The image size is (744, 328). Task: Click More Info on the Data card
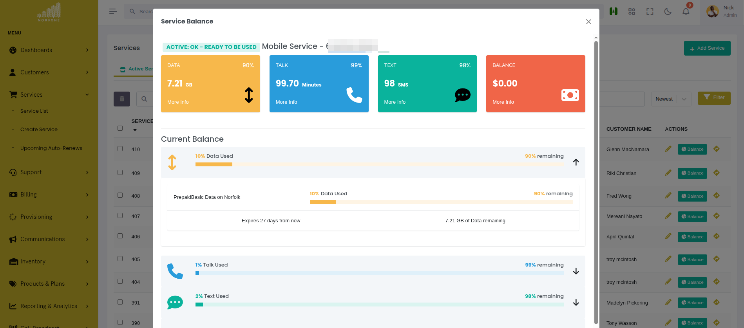[x=178, y=102]
